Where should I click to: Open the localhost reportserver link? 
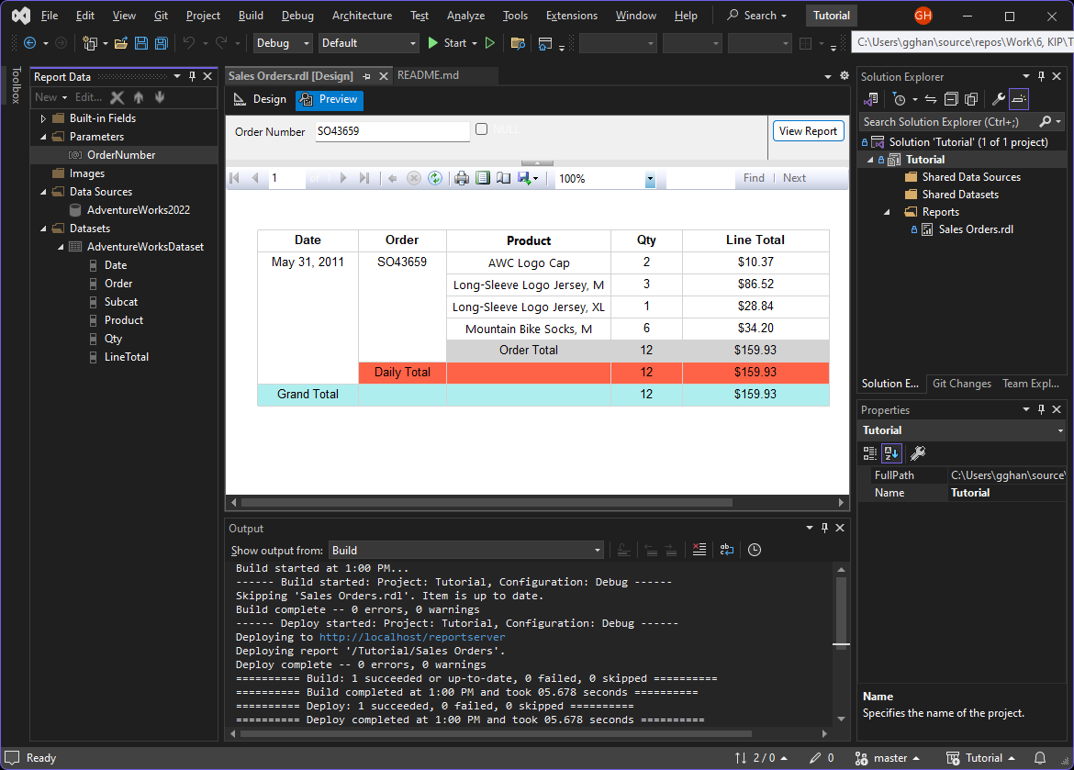coord(412,637)
